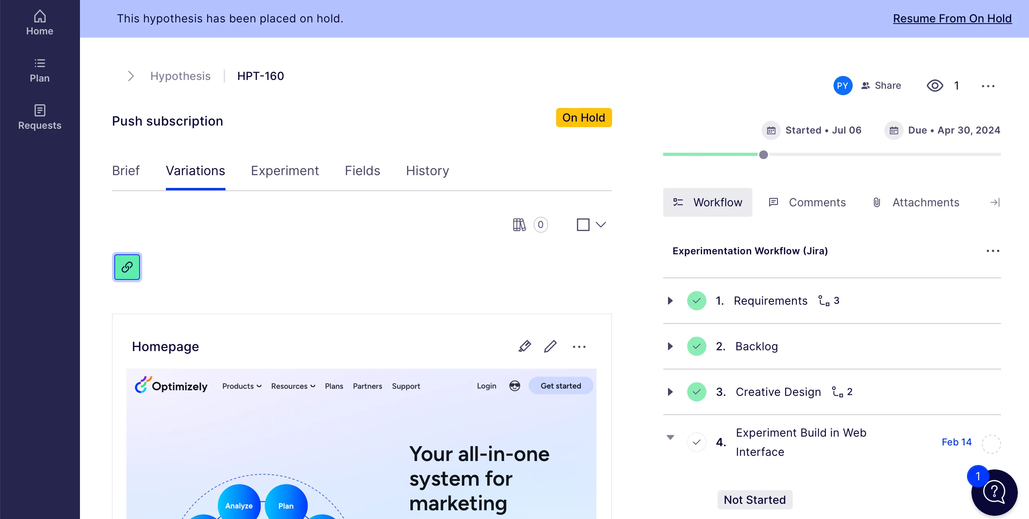
Task: Click the Push subscription title
Action: coord(168,121)
